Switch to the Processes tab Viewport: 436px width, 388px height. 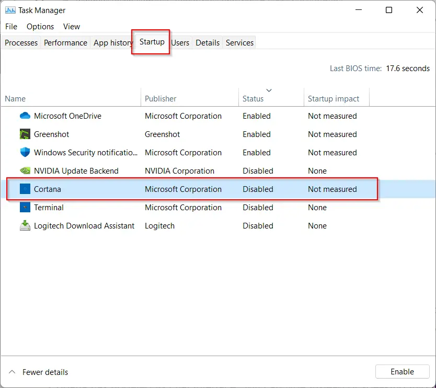tap(21, 42)
